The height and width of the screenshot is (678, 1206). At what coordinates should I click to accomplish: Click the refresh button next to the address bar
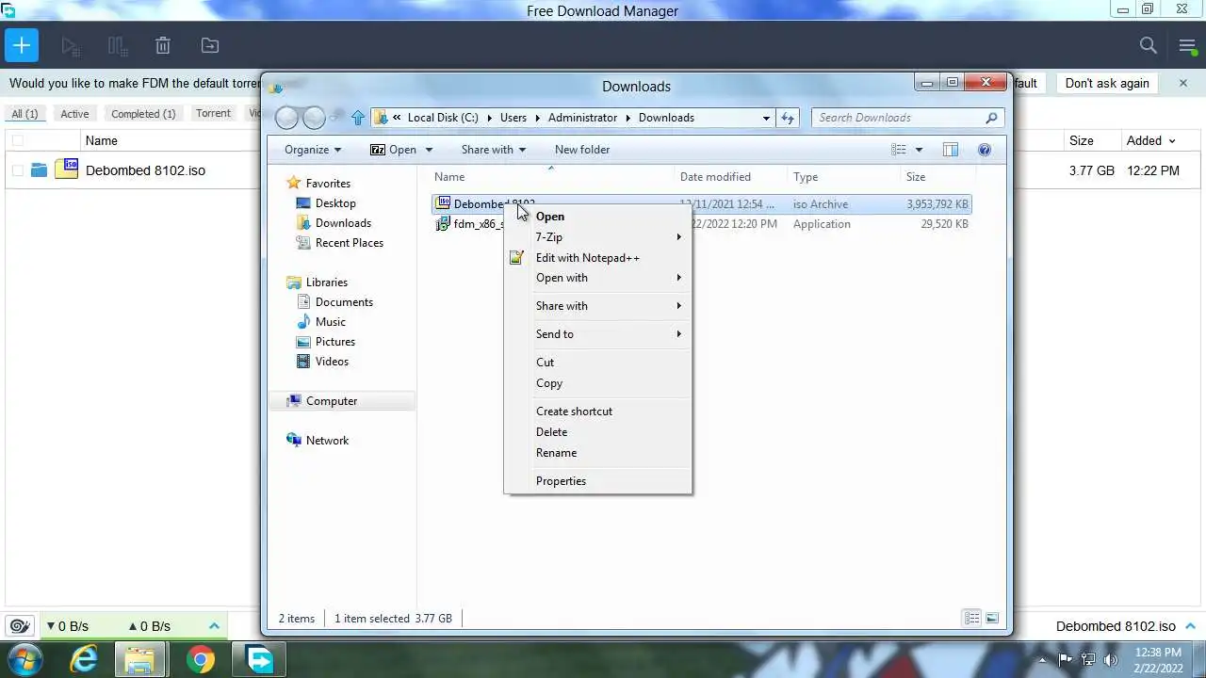point(788,118)
